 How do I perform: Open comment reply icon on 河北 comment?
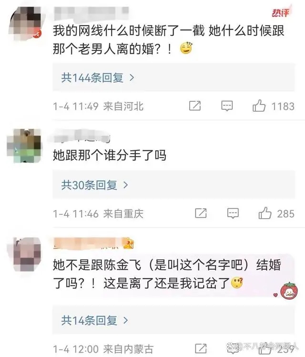(x=227, y=106)
